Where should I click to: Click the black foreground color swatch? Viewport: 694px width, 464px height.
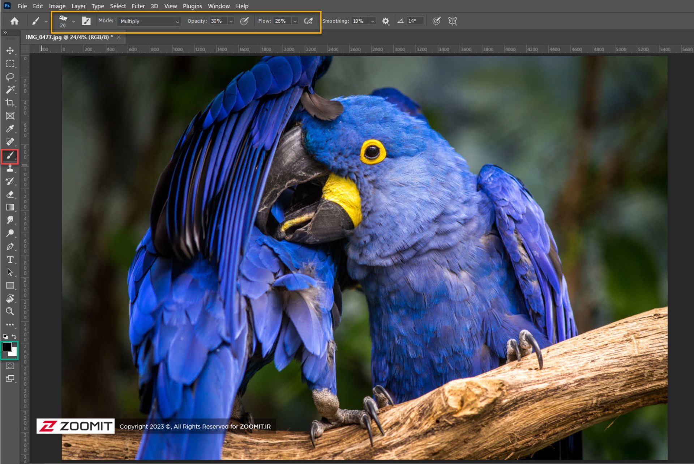tap(7, 347)
